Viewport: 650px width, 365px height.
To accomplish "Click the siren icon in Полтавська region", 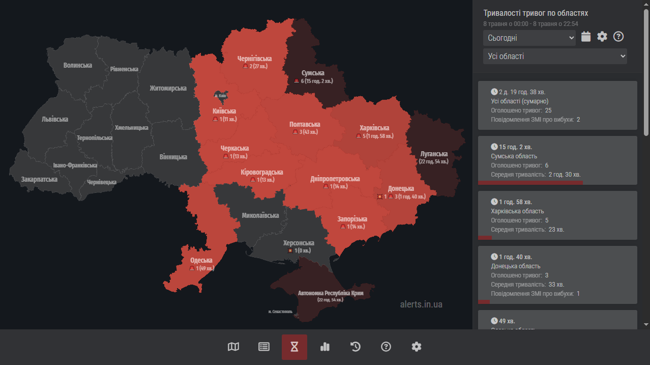I will coord(295,132).
